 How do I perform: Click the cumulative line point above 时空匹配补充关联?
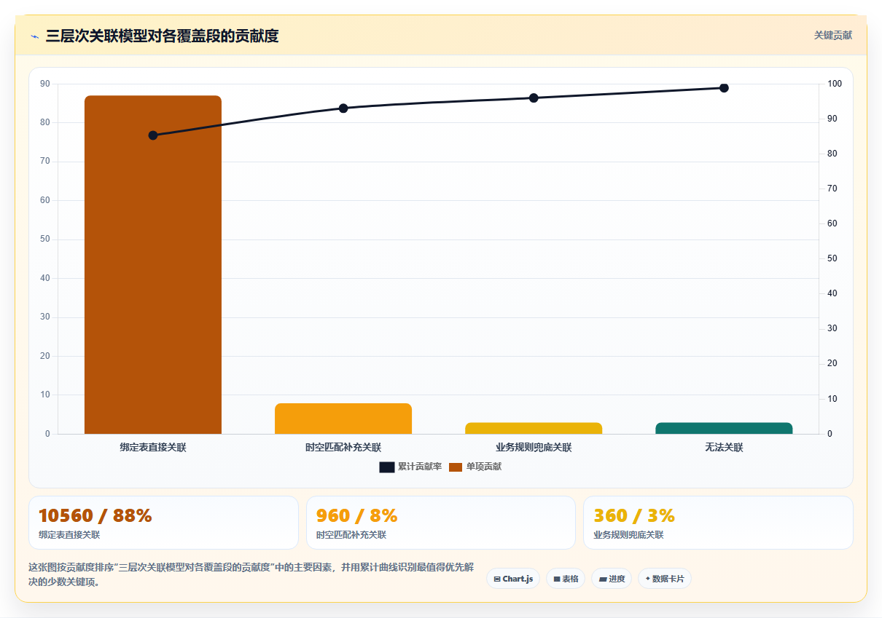click(x=343, y=108)
